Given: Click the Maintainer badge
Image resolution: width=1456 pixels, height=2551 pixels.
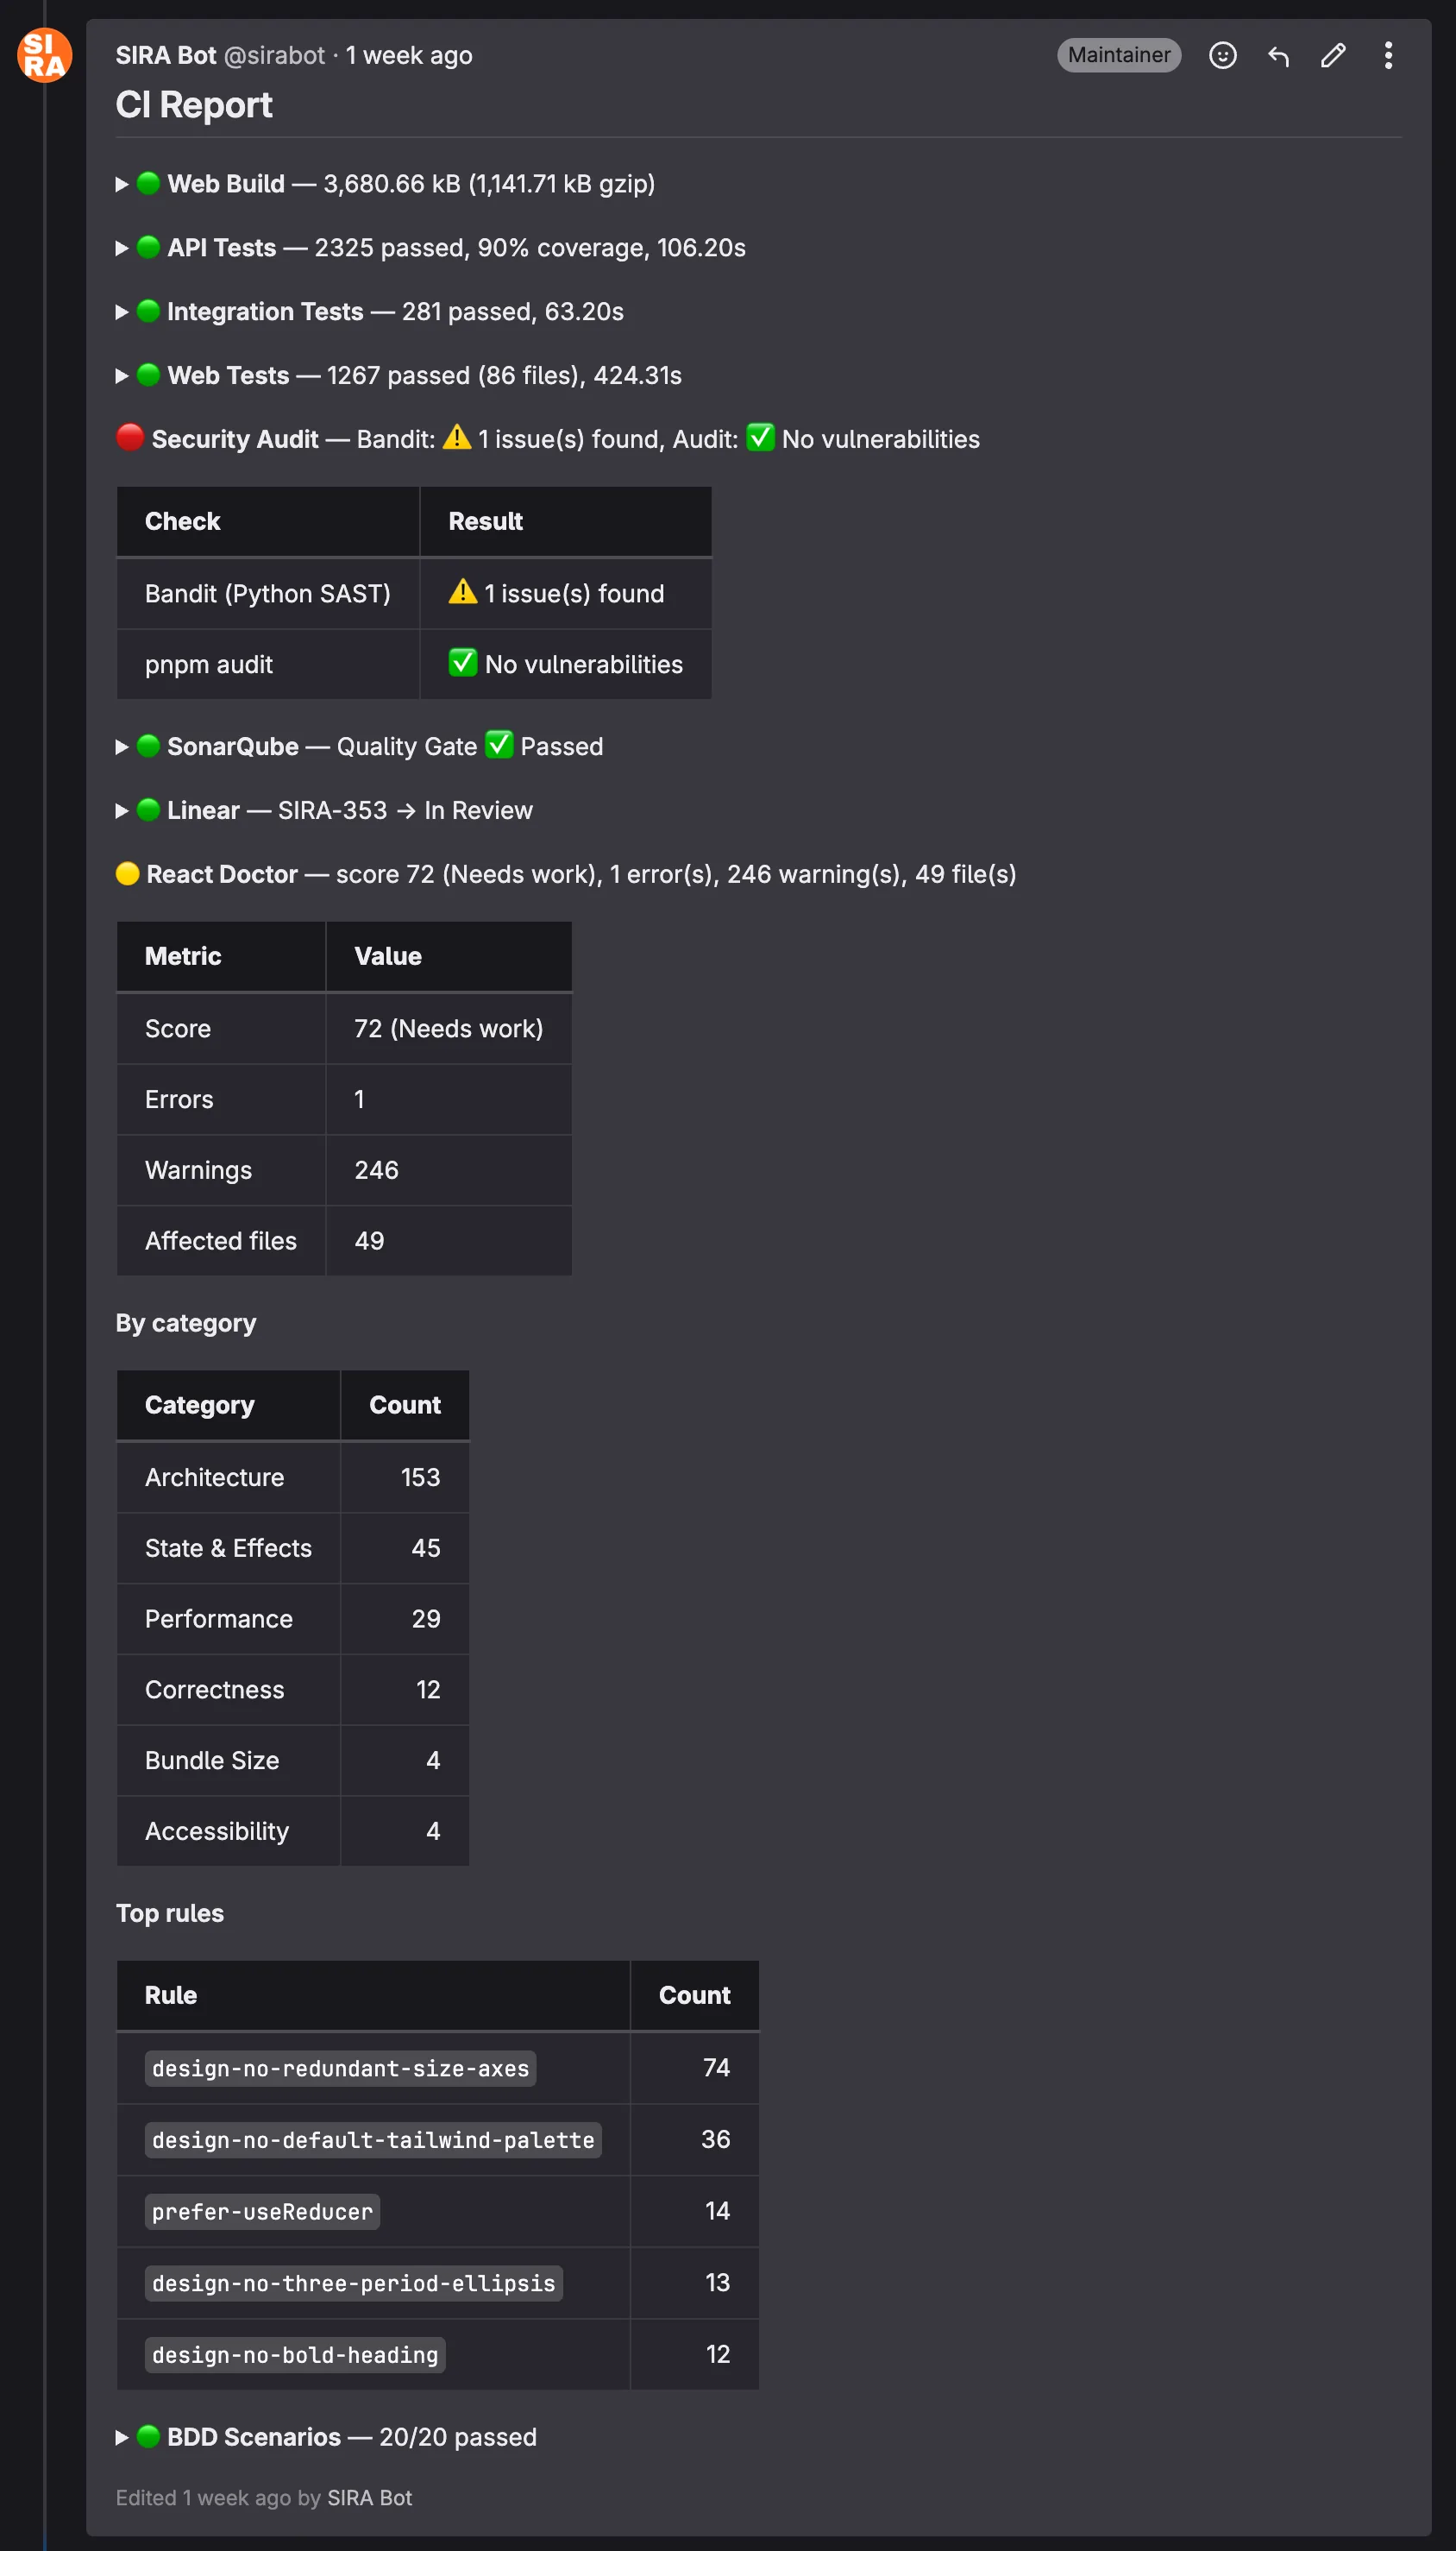Looking at the screenshot, I should (1119, 55).
